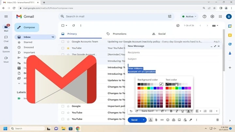Open the Chat section in the left rail
The width and height of the screenshot is (235, 132).
point(6,39)
